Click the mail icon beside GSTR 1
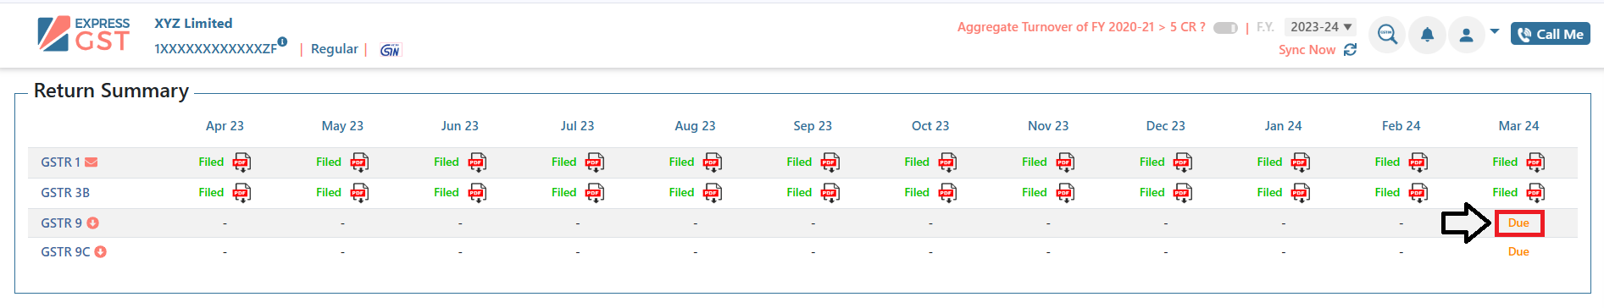This screenshot has height=308, width=1604. [92, 162]
